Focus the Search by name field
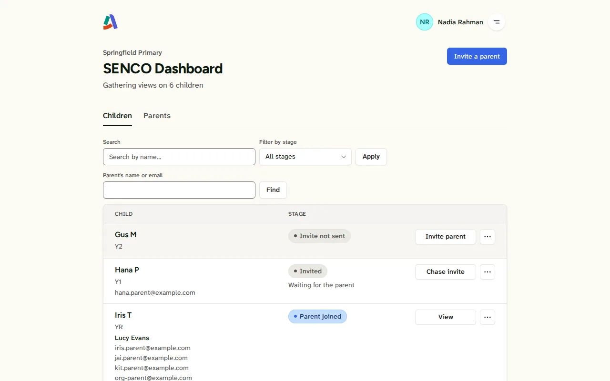Viewport: 610px width, 381px height. [179, 157]
